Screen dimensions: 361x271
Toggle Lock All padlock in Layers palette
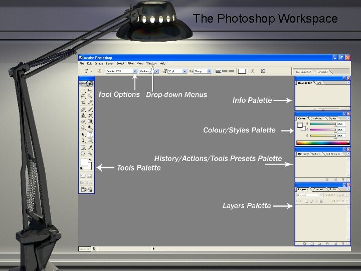pyautogui.click(x=321, y=201)
